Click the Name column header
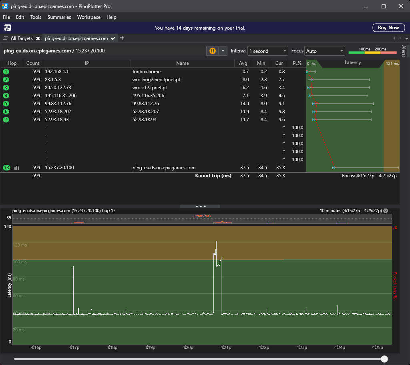 (182, 63)
